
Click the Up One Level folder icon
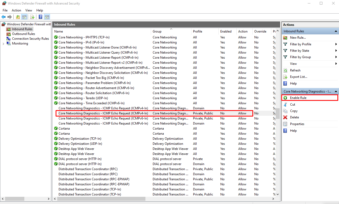pos(18,17)
